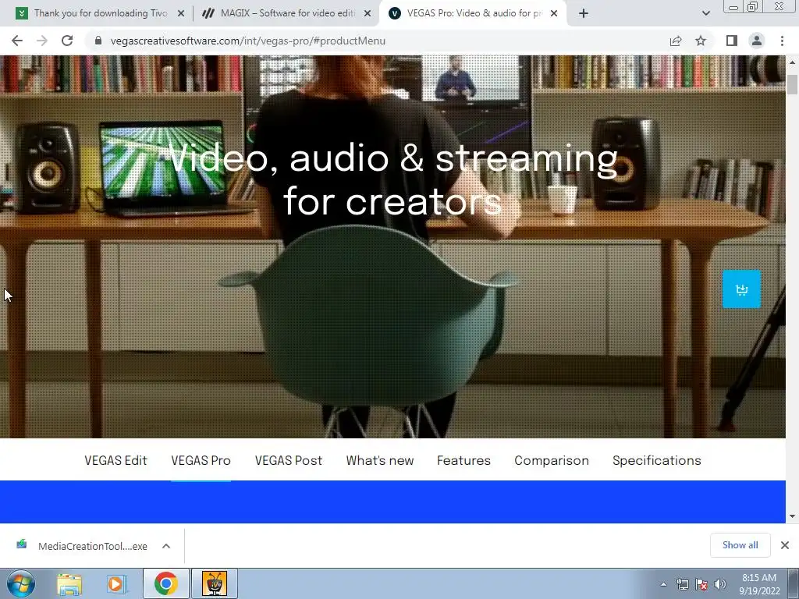The height and width of the screenshot is (599, 799).
Task: Close the downloads bar
Action: [x=785, y=545]
